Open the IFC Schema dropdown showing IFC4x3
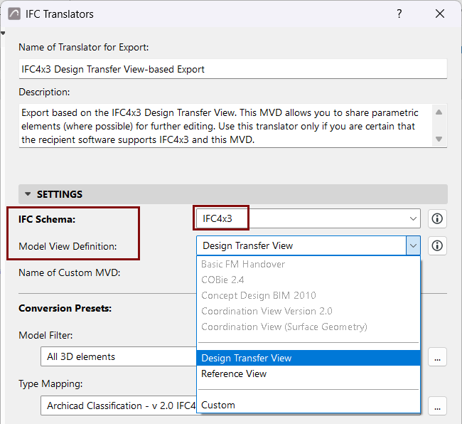 click(308, 218)
